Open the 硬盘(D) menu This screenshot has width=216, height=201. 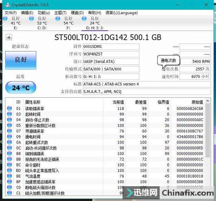point(77,13)
